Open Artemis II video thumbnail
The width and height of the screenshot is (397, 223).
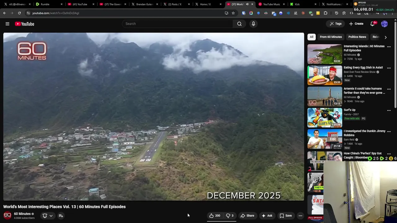click(x=325, y=96)
